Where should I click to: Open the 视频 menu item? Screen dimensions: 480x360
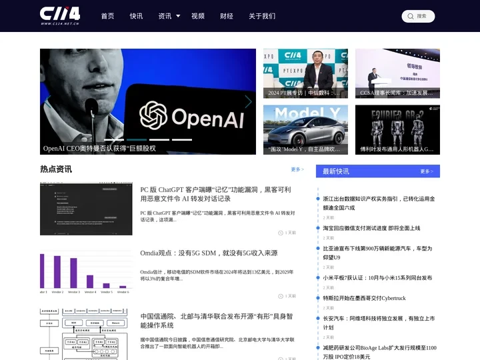(198, 16)
